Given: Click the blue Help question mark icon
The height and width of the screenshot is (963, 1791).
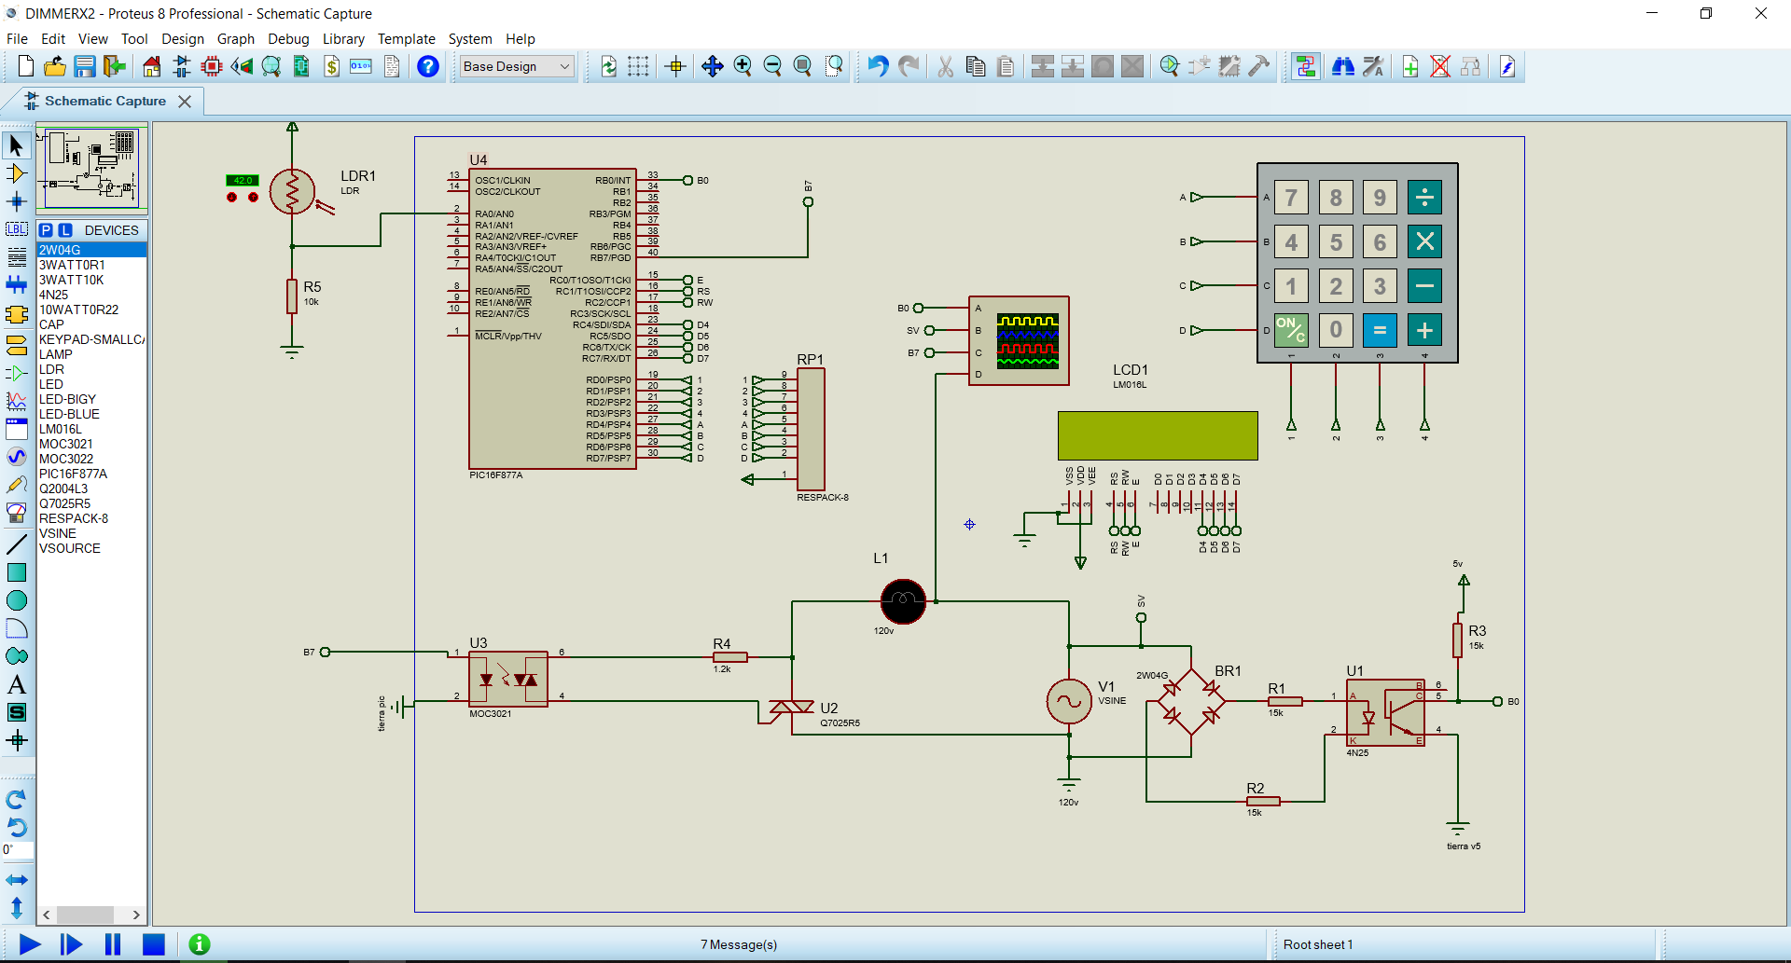Looking at the screenshot, I should 428,66.
